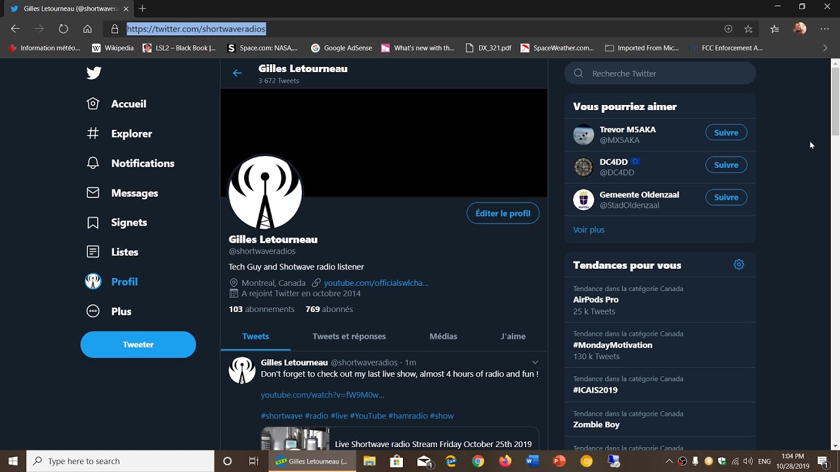Open the browser profile picture
Screen dimensions: 840x472
(800, 29)
